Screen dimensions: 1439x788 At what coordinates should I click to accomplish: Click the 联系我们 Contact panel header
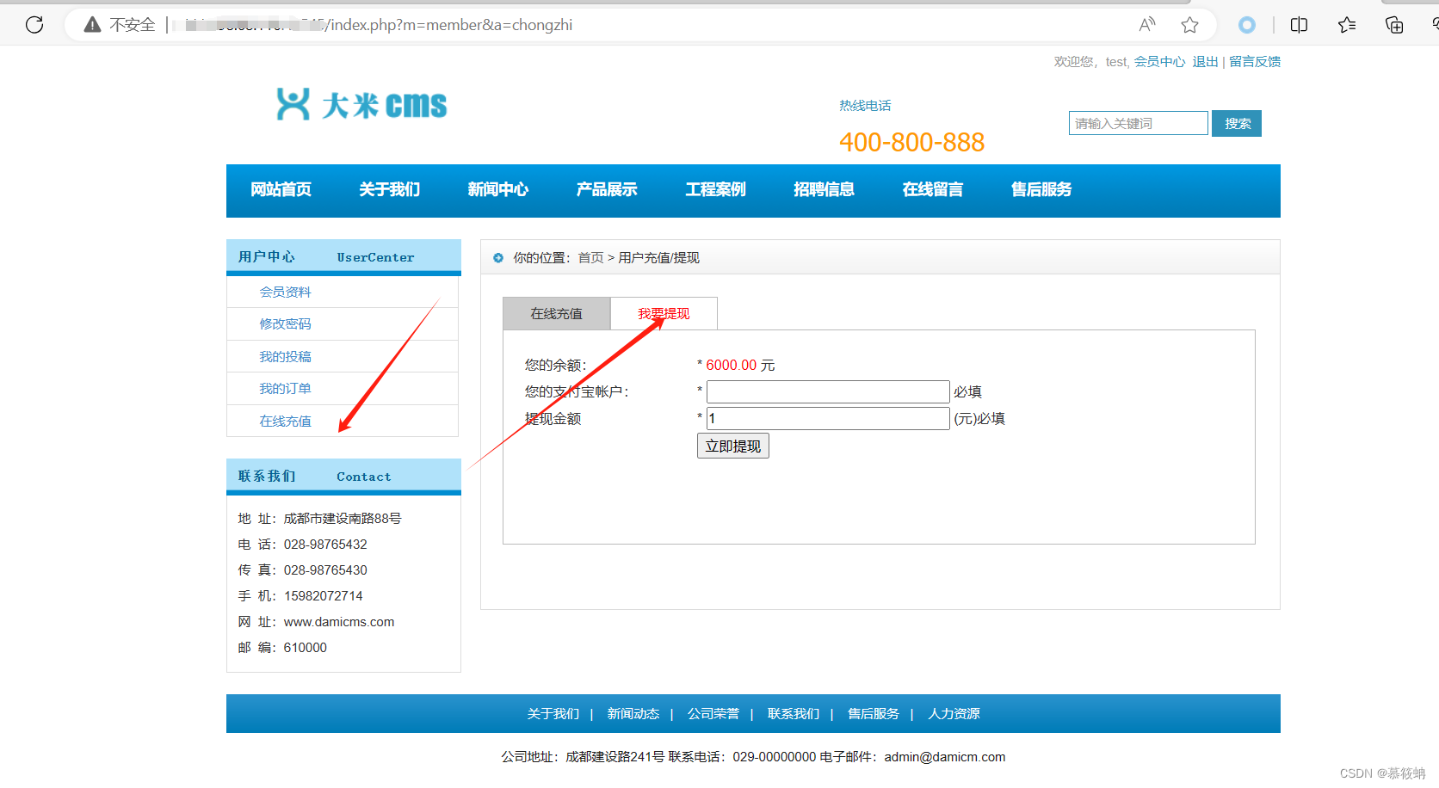click(x=343, y=477)
